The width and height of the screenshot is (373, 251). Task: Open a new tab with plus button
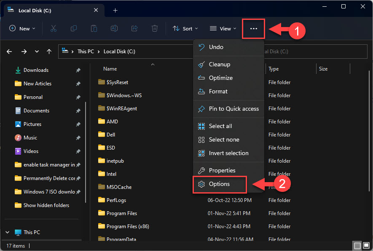(x=115, y=10)
